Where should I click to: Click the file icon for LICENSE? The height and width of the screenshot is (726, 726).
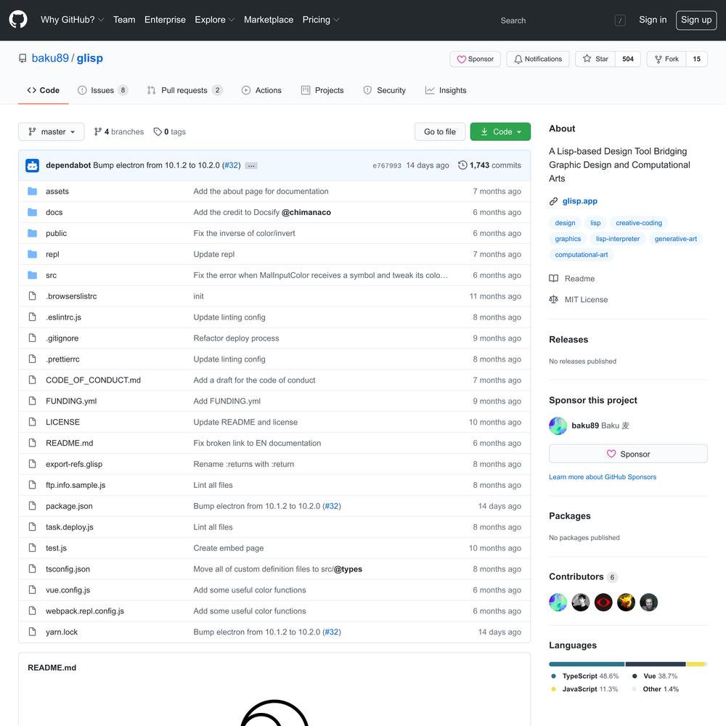coord(33,422)
